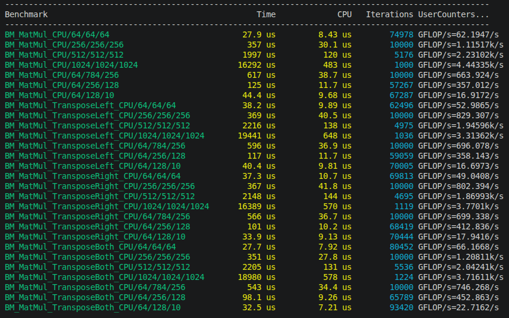Viewport: 509px width, 318px height.
Task: Select BM_MatMul_TransposeBoth_CPU/64/128/10 name
Action: (x=93, y=307)
